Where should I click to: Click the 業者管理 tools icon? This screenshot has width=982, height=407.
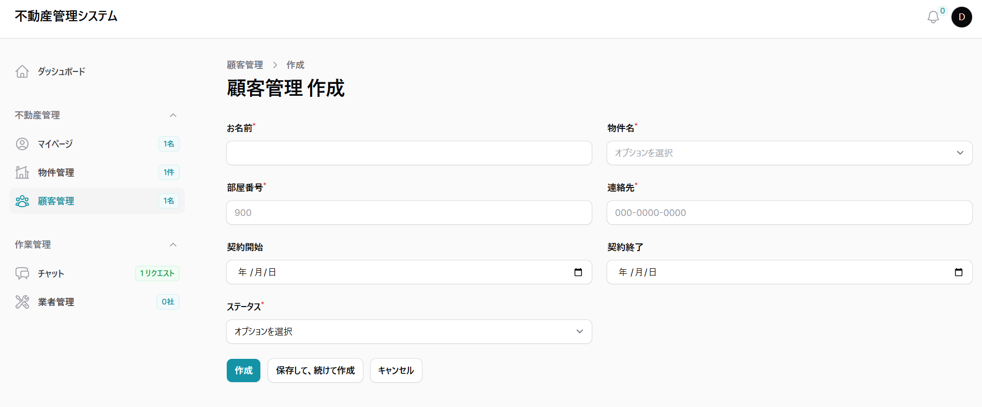click(x=22, y=302)
